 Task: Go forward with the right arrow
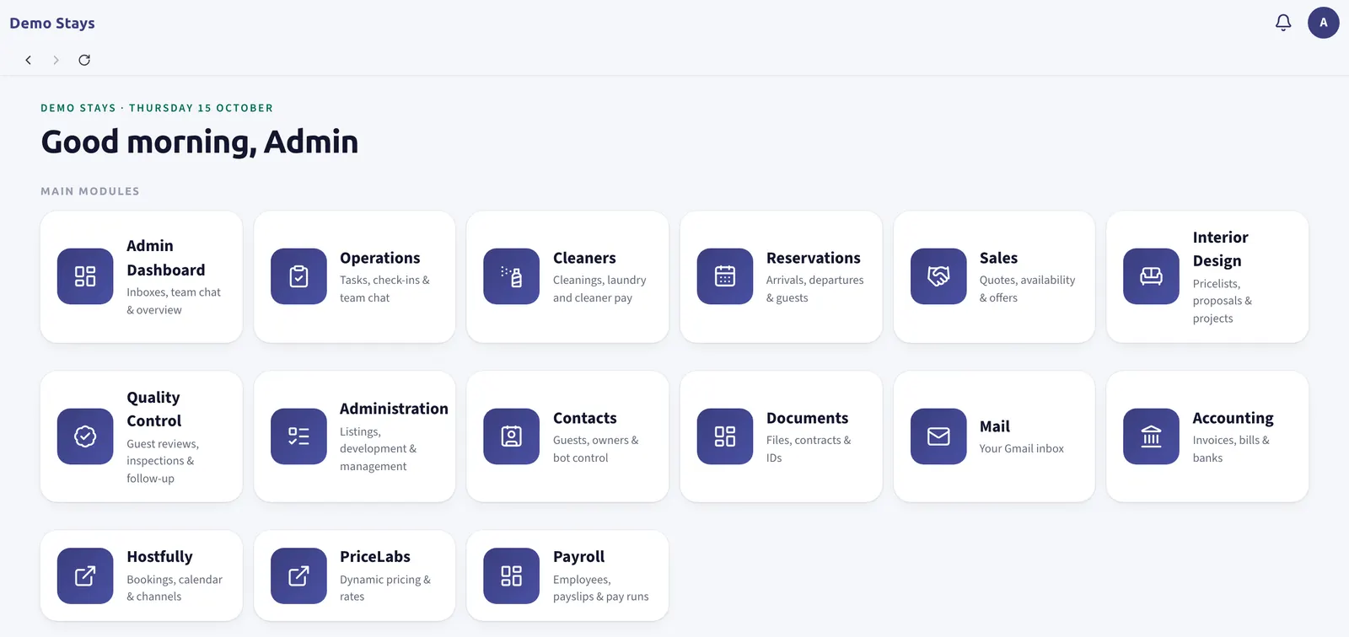(x=56, y=60)
